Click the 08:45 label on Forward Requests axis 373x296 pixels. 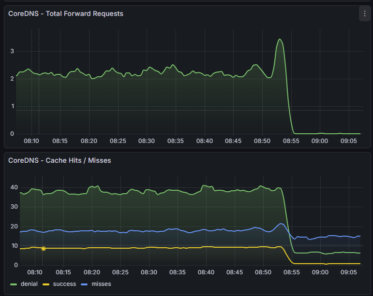(x=233, y=141)
